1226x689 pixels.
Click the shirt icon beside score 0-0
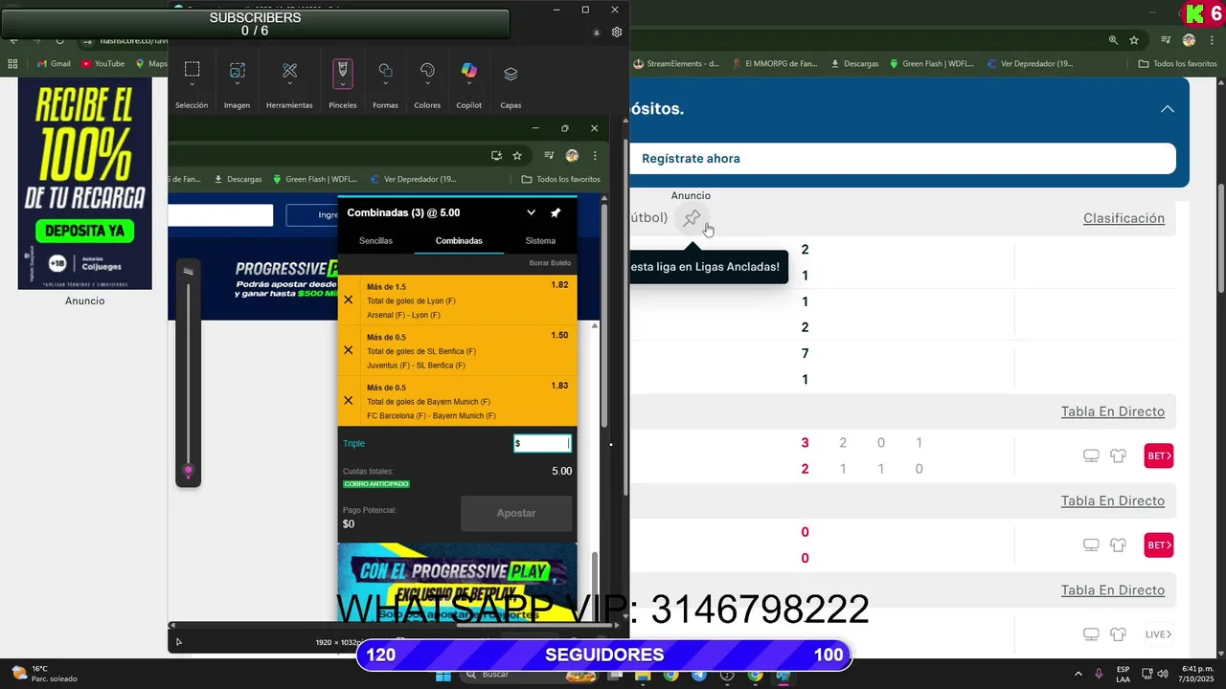tap(1118, 545)
